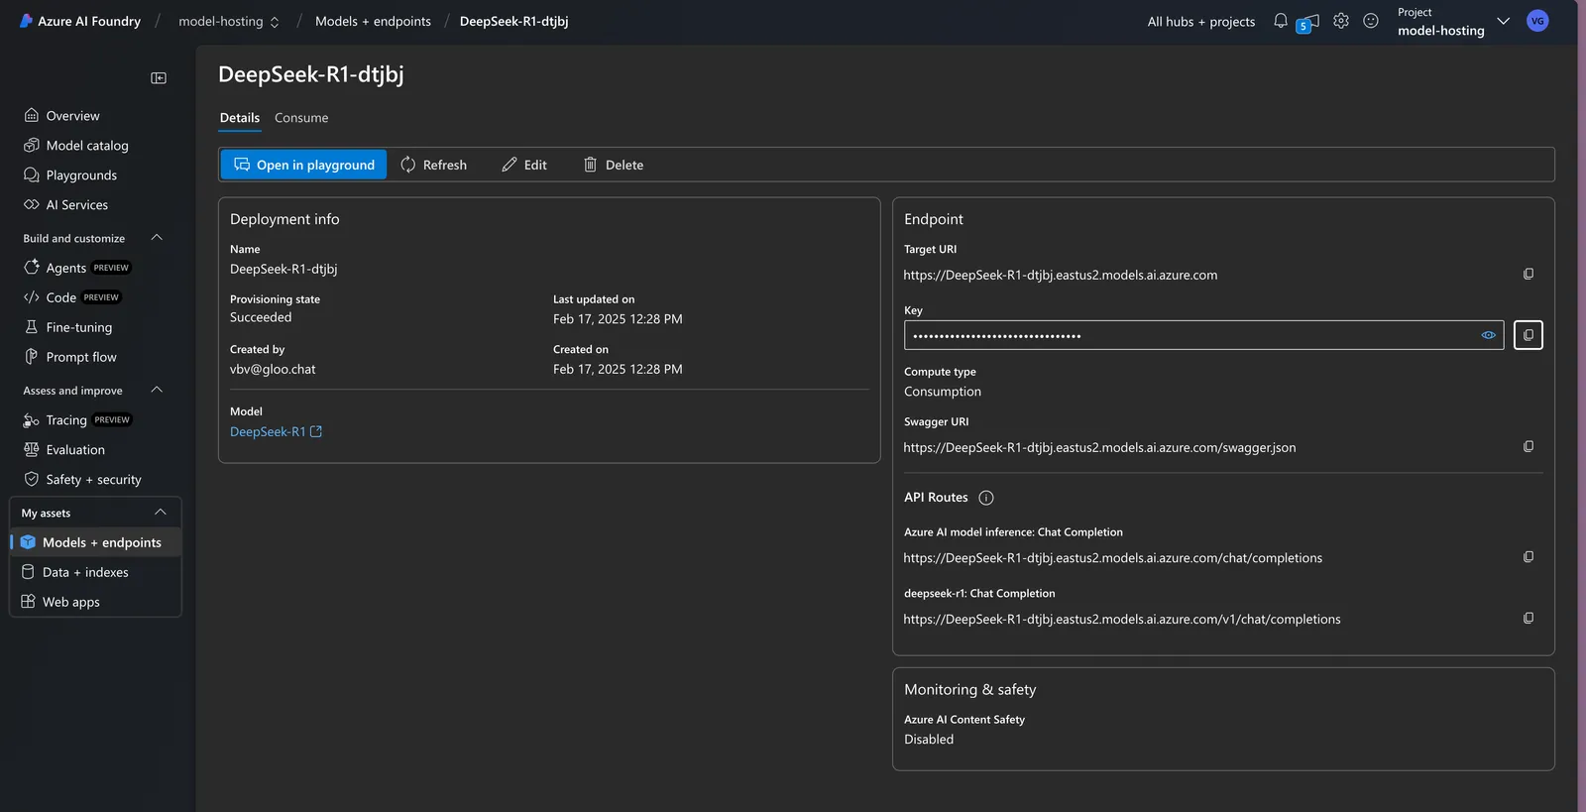Follow the DeepSeek-R1 model link
Viewport: 1586px width, 812px height.
(276, 432)
